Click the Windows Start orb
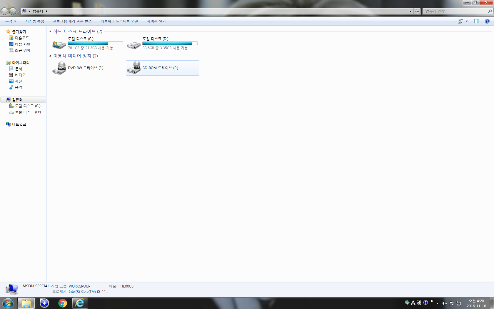 pyautogui.click(x=8, y=303)
